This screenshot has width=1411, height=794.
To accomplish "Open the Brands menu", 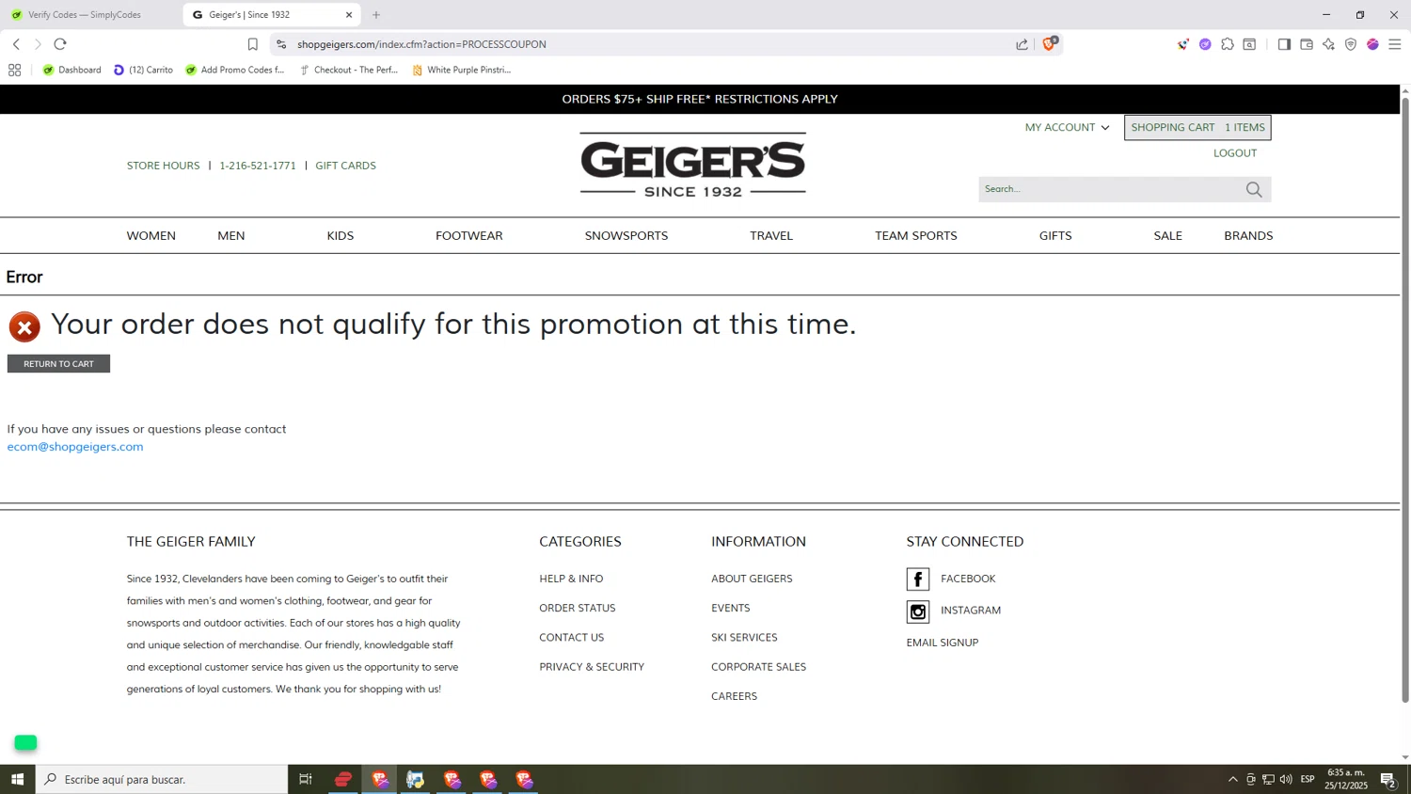I will (1248, 236).
